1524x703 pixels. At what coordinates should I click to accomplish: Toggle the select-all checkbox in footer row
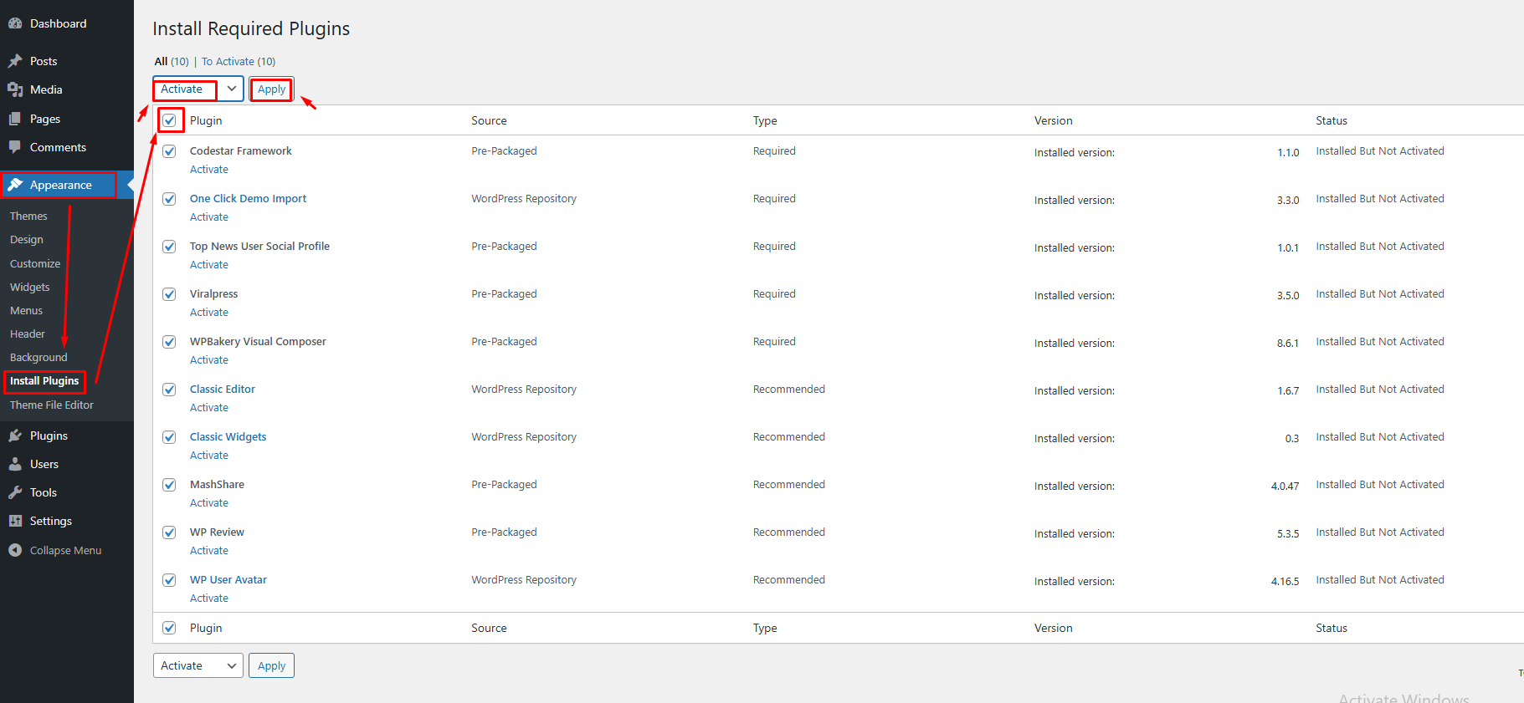click(x=169, y=628)
